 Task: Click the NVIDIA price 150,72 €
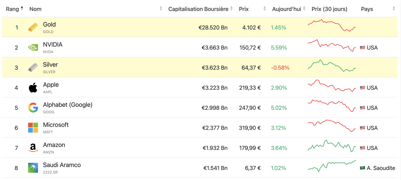(x=250, y=48)
